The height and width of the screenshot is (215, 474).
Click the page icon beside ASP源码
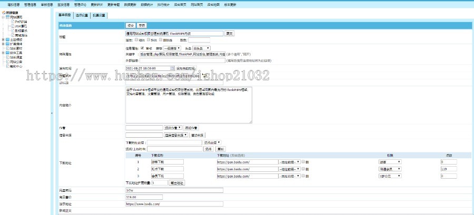[13, 26]
